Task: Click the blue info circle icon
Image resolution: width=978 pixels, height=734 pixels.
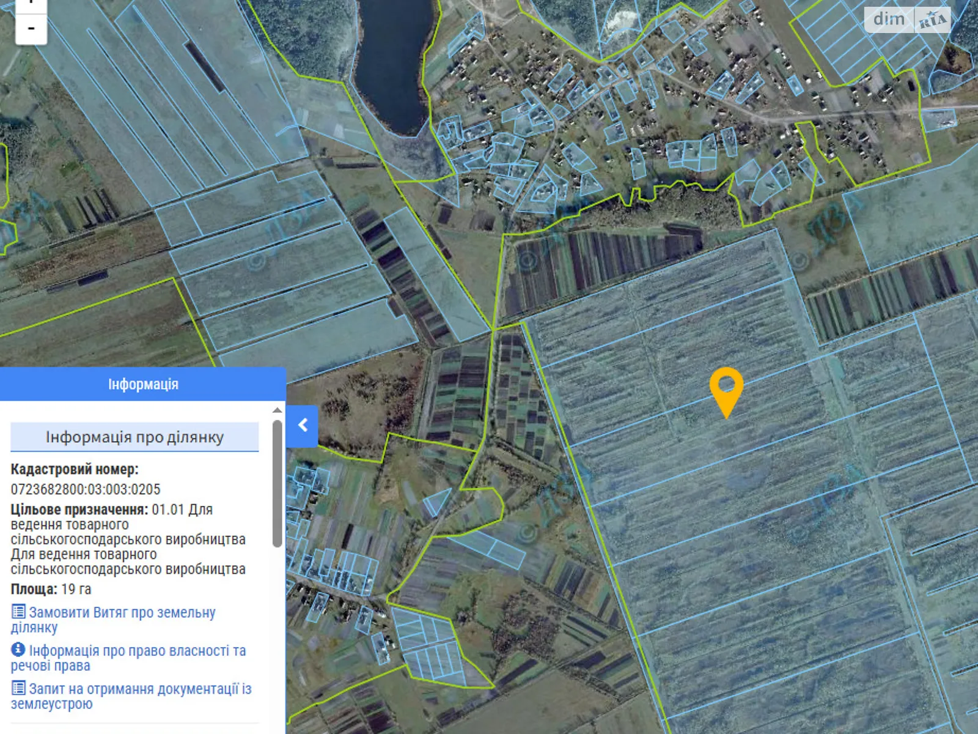Action: pos(18,650)
